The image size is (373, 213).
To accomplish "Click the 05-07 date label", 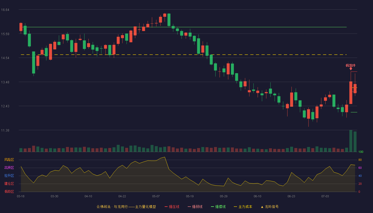I will coord(156,196).
